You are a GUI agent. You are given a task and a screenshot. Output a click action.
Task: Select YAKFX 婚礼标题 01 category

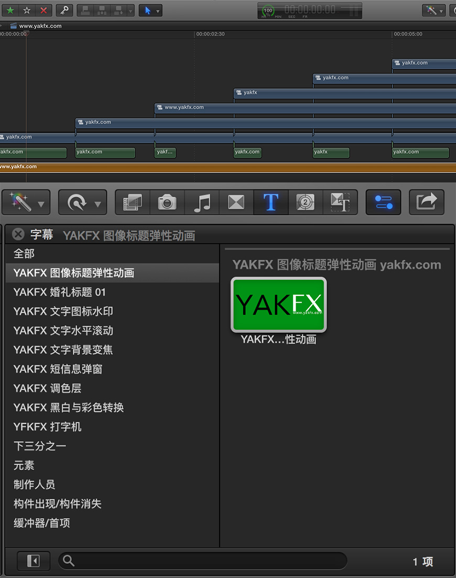click(x=112, y=292)
